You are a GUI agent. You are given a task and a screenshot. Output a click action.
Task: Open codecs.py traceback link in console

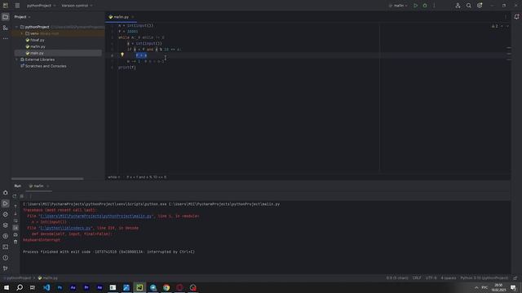[x=65, y=228]
